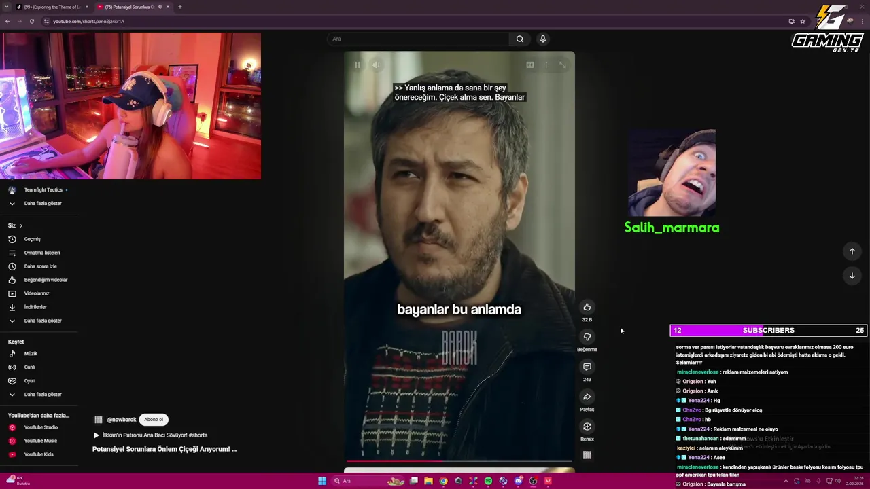Screen dimensions: 870x489
Task: Open Chrome from the taskbar
Action: (444, 481)
